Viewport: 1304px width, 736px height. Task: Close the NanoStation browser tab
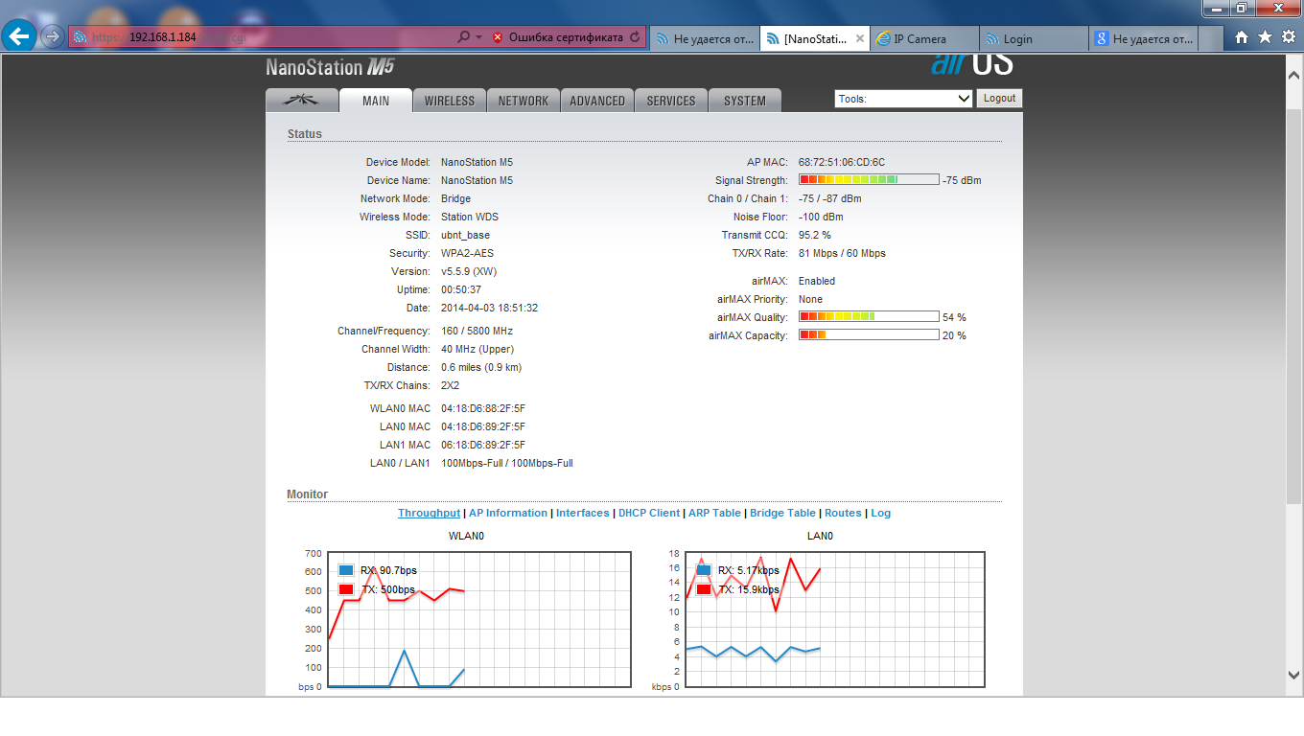(859, 38)
